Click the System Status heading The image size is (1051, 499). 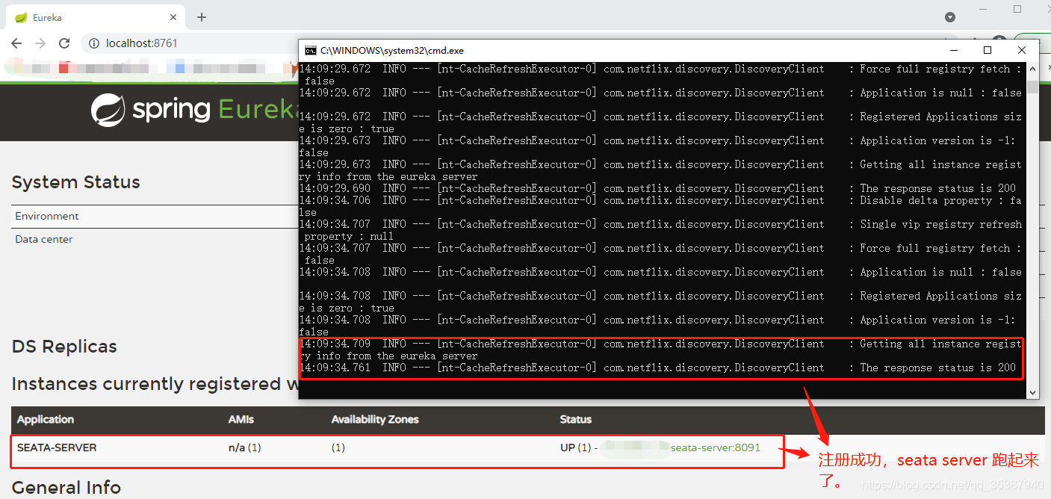tap(75, 182)
